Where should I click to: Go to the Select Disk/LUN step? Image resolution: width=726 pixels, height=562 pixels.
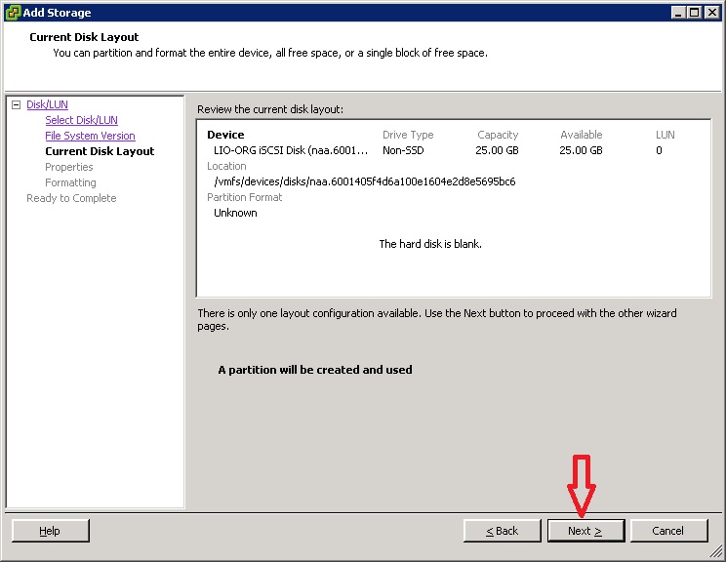81,120
